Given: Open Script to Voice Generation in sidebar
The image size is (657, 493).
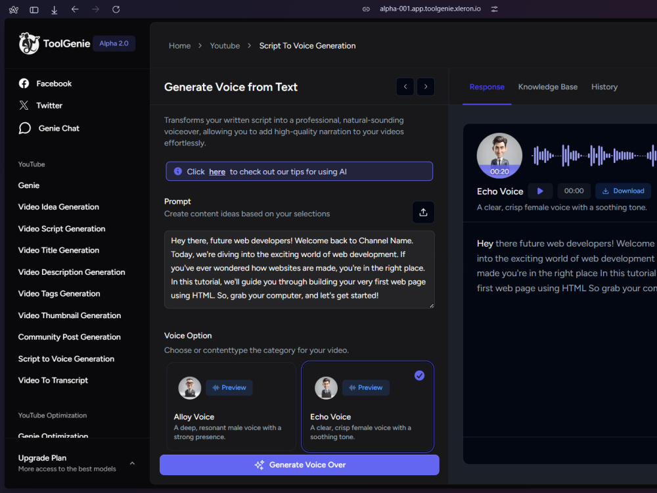Looking at the screenshot, I should point(66,359).
